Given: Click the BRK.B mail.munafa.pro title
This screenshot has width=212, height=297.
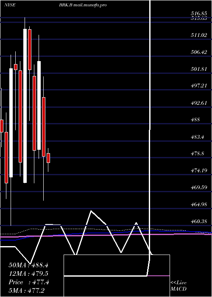Looking at the screenshot, I should (83, 5).
